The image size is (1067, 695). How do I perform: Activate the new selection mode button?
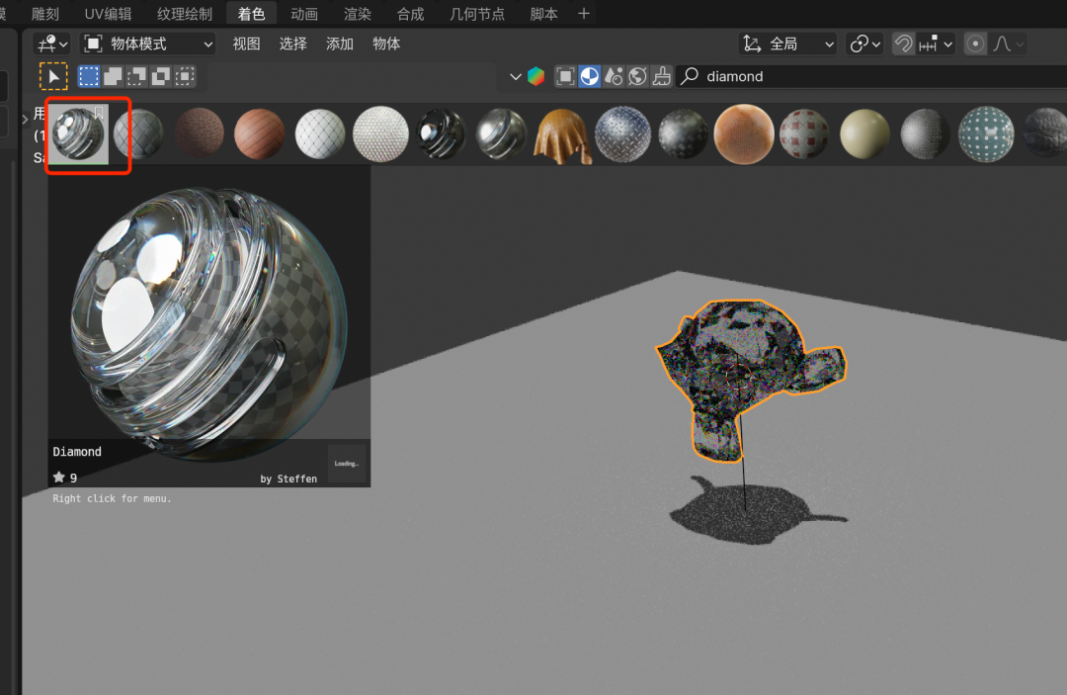pos(89,76)
